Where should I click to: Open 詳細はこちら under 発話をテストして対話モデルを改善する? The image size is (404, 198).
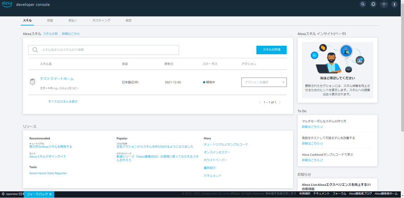tap(312, 144)
